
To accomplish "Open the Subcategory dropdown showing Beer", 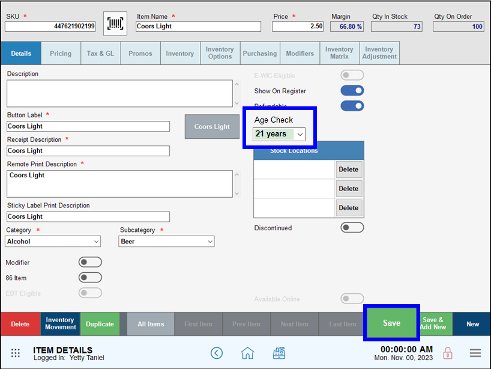I will [x=166, y=242].
